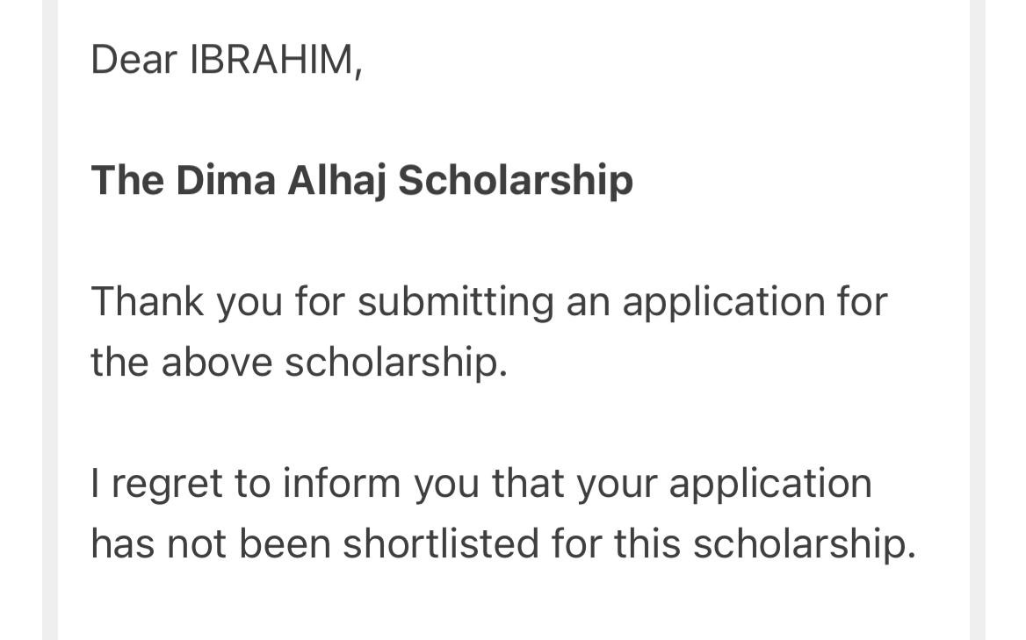This screenshot has width=1026, height=640.
Task: Click "has not been" in the final line
Action: 211,544
